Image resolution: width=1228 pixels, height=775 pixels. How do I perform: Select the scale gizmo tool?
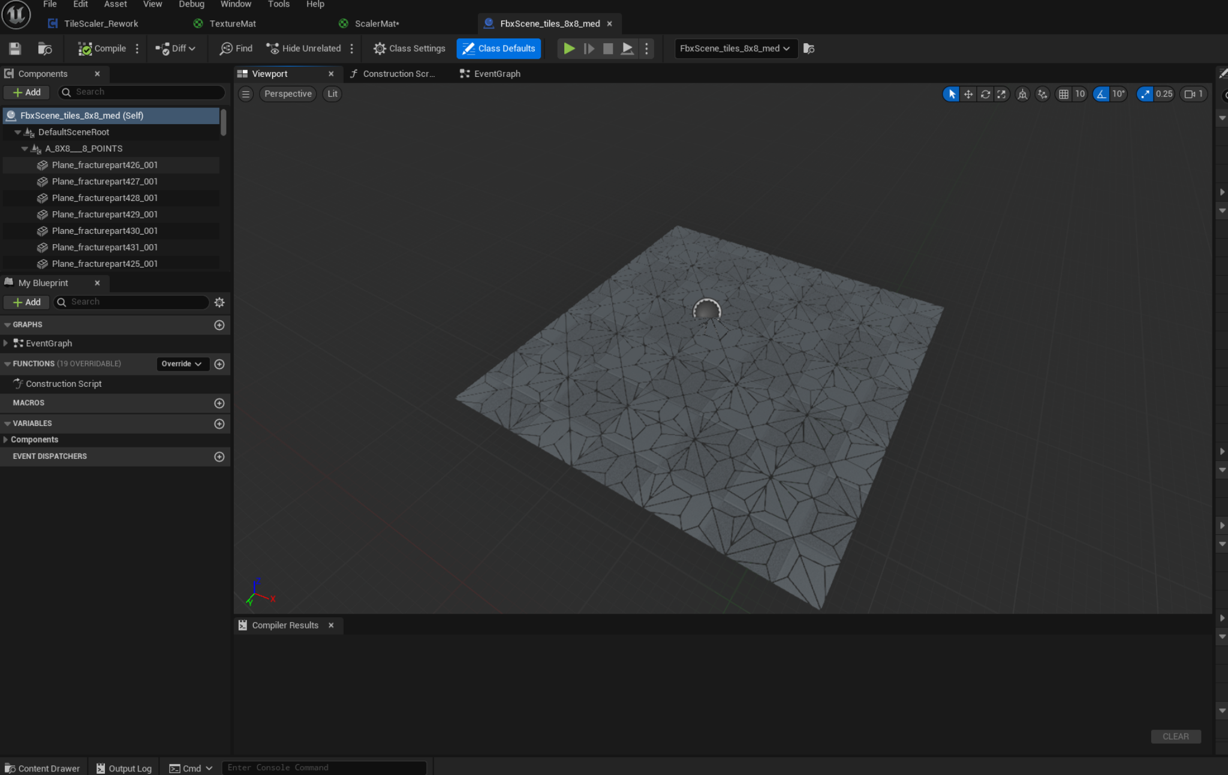point(1001,94)
